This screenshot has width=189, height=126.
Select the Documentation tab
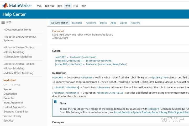[60, 23]
